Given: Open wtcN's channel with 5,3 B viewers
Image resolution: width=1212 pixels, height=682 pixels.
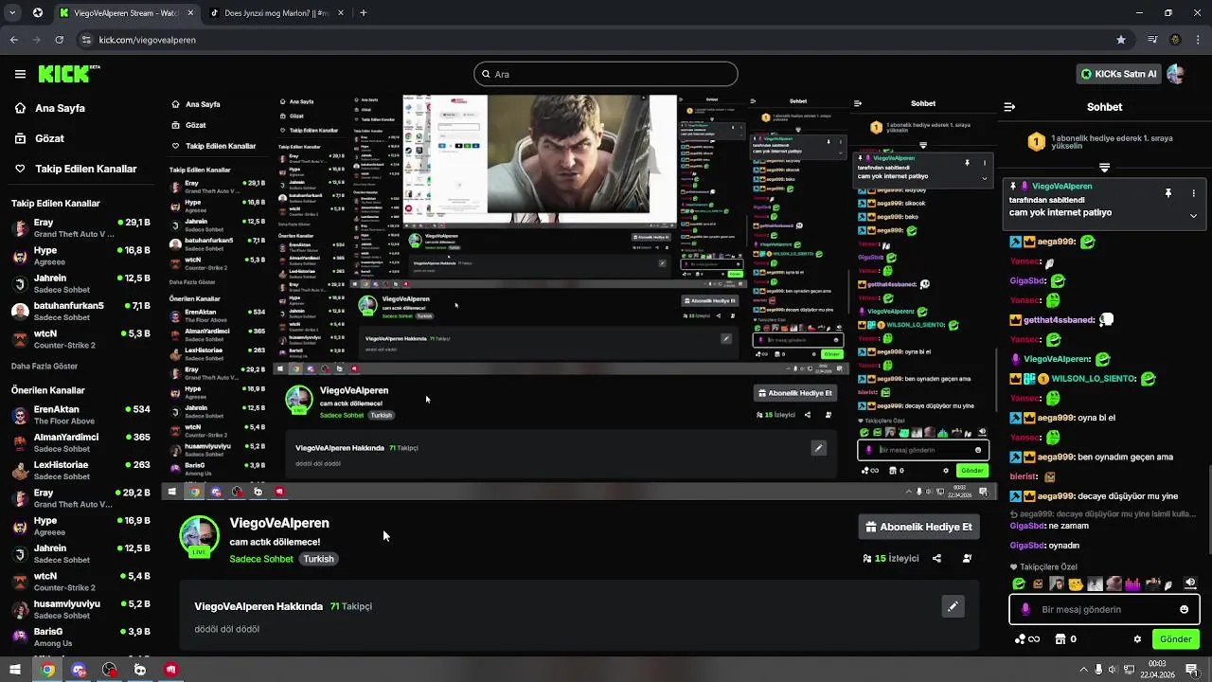Looking at the screenshot, I should pos(80,339).
